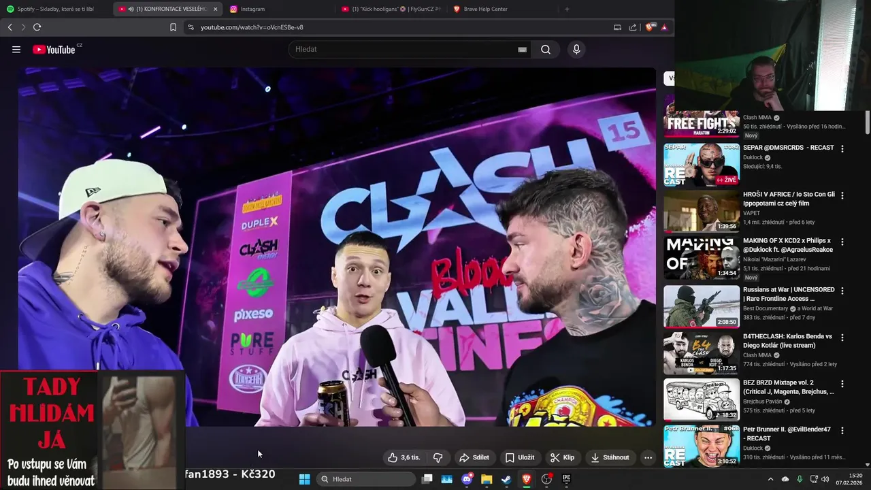Click the address bar URL
Screen dimensions: 871x490
click(x=252, y=27)
